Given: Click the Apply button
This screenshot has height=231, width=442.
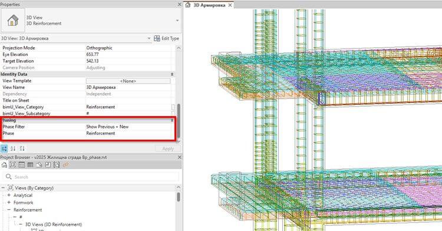Looking at the screenshot, I should tap(168, 148).
